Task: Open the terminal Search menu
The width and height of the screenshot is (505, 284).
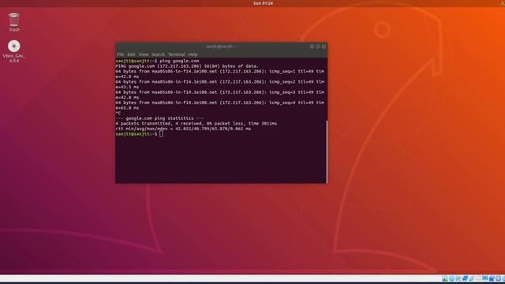Action: [158, 54]
